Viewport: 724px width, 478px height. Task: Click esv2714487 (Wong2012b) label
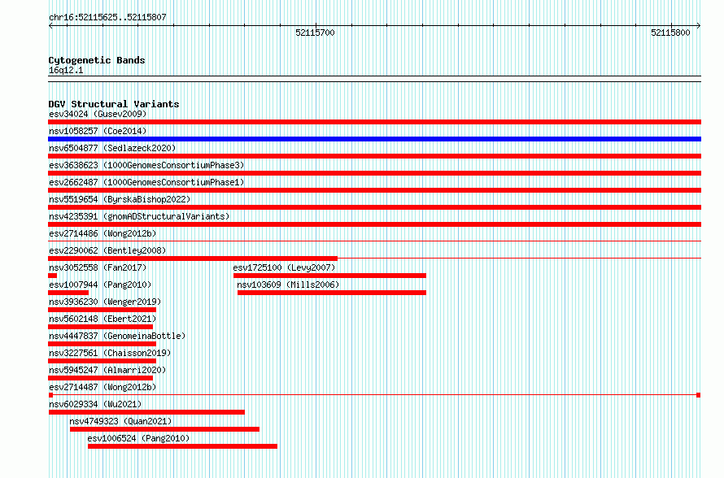click(x=102, y=387)
